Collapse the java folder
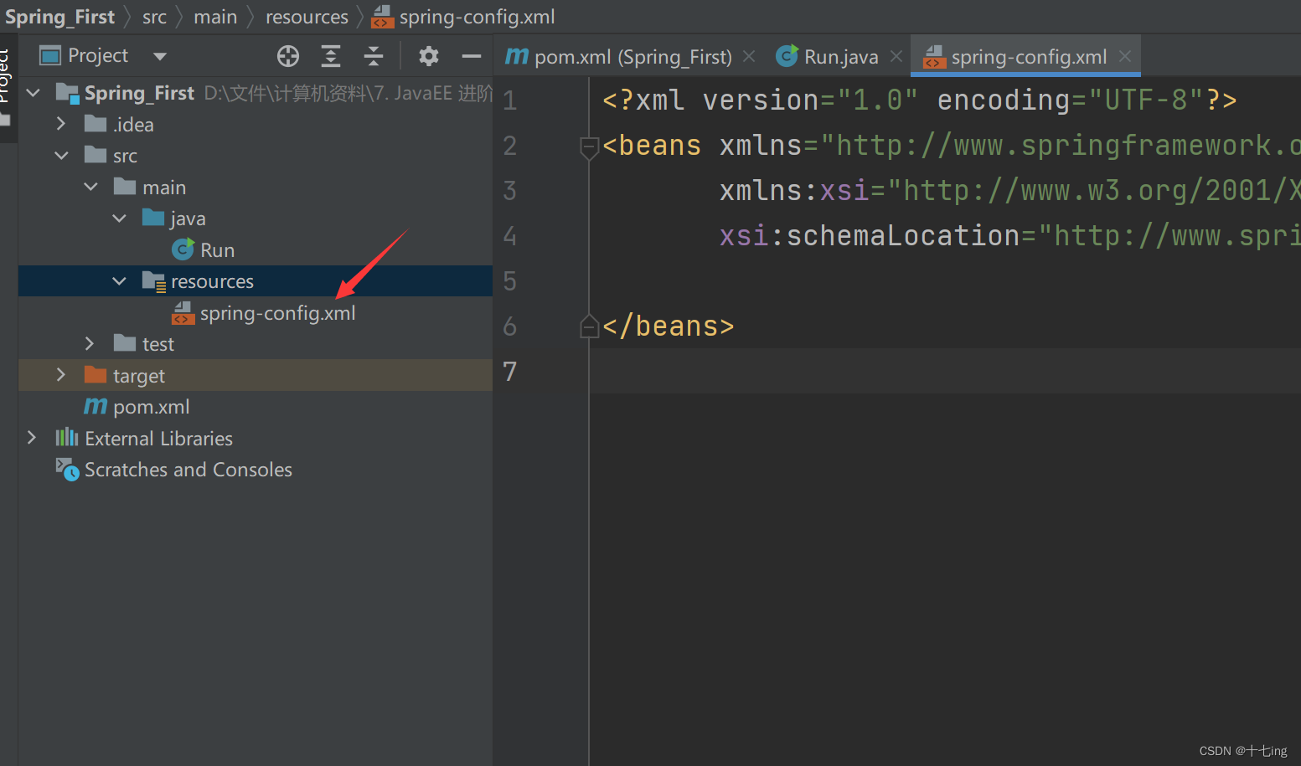Screen dimensions: 1301x766 coord(119,218)
